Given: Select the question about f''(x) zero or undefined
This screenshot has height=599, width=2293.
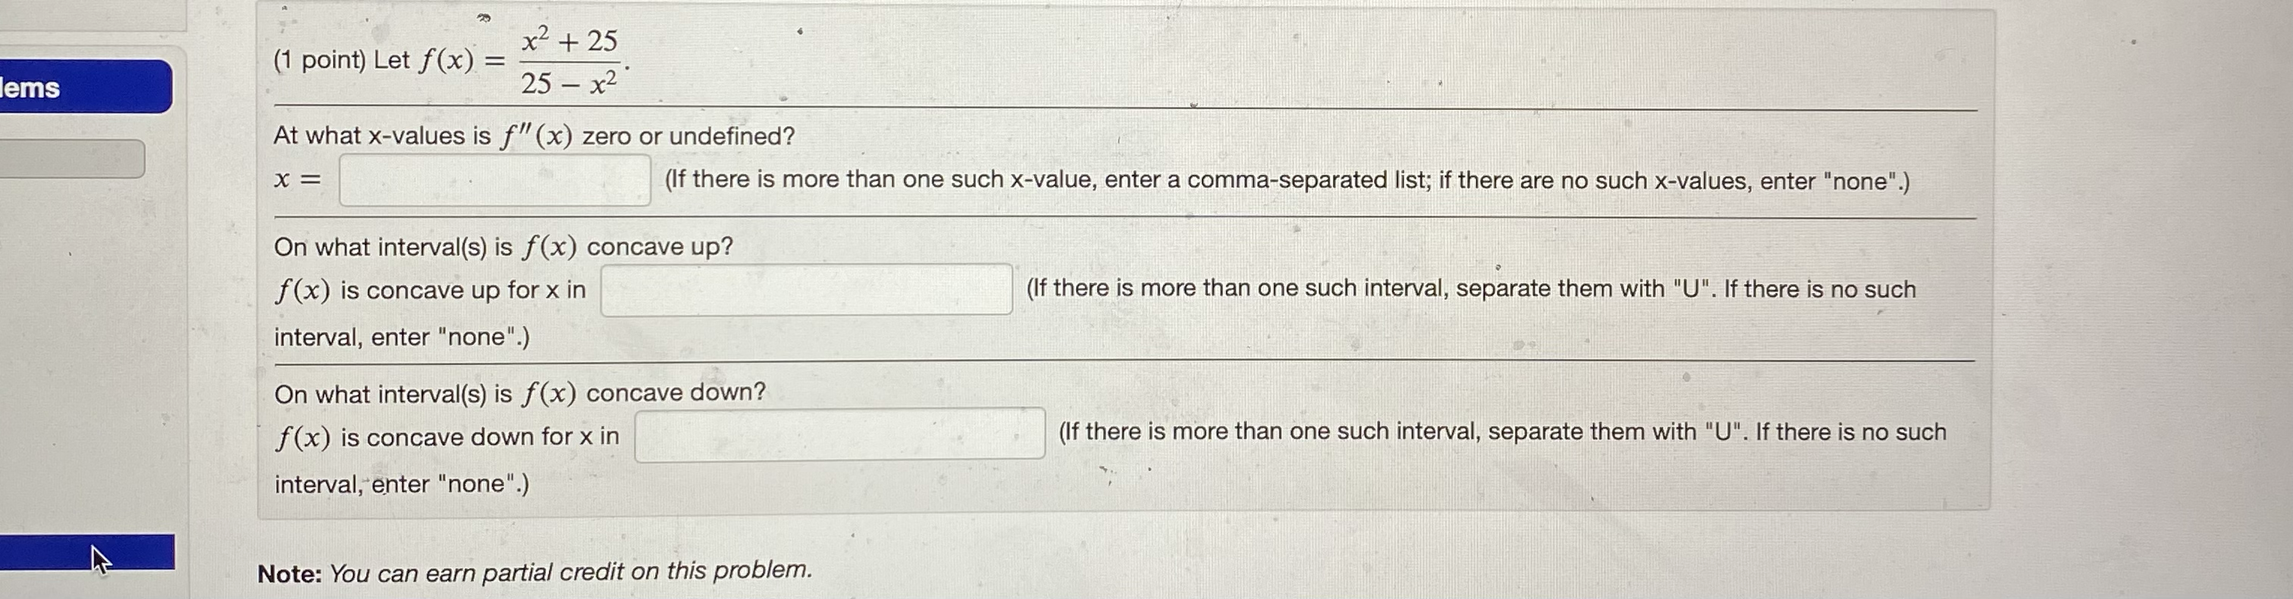Looking at the screenshot, I should (532, 135).
